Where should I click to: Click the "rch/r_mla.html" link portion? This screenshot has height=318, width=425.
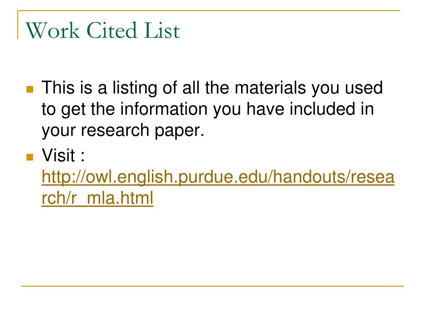point(97,198)
